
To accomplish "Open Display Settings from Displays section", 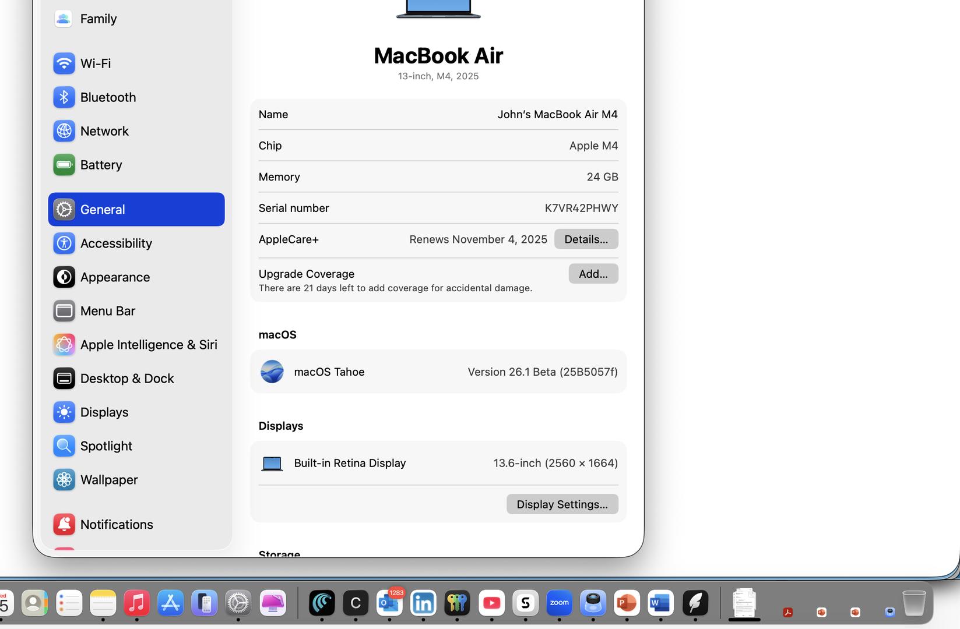I will coord(562,504).
